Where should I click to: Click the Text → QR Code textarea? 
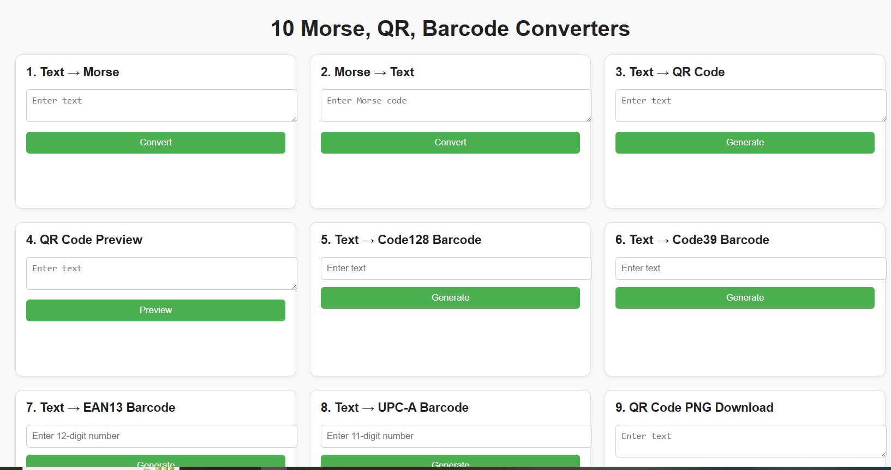pos(750,106)
